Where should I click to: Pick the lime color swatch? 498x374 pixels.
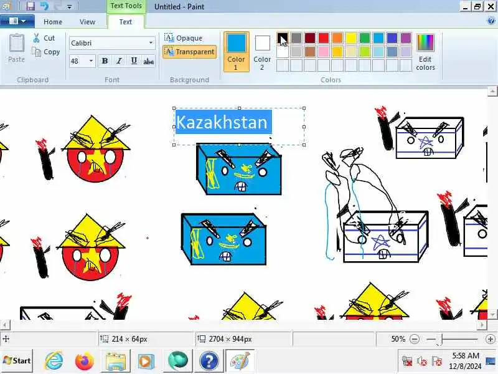365,52
